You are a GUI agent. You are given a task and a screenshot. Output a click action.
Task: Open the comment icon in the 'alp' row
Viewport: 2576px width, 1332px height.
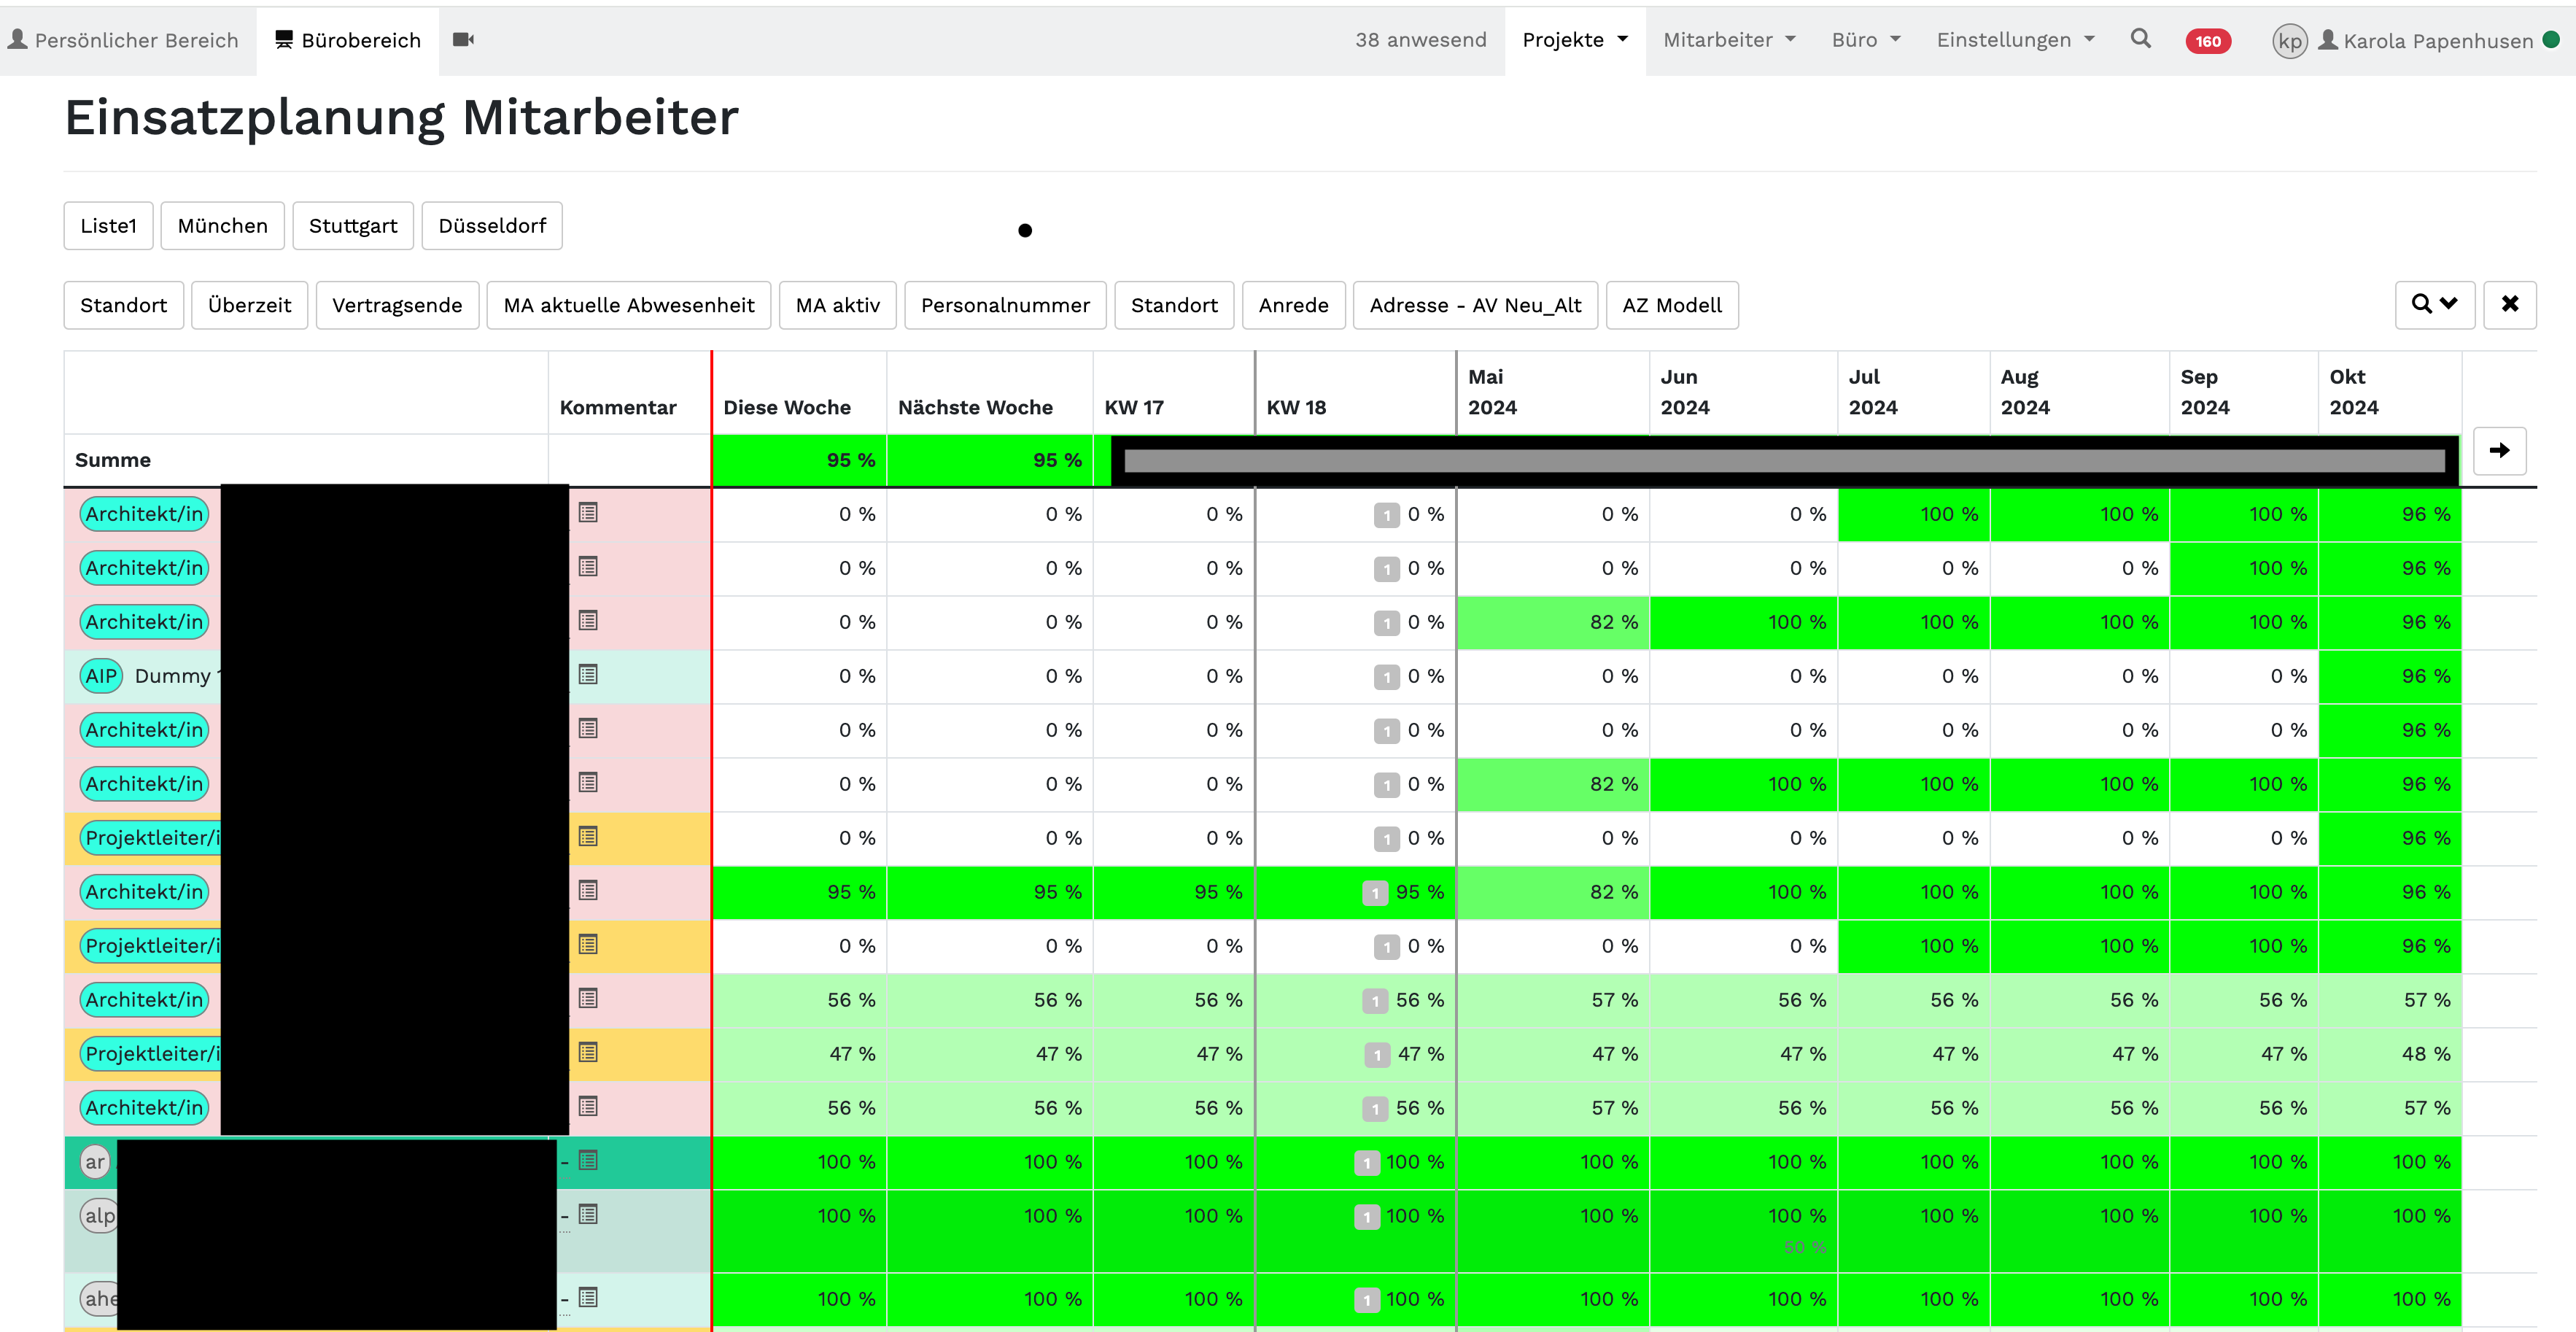588,1215
